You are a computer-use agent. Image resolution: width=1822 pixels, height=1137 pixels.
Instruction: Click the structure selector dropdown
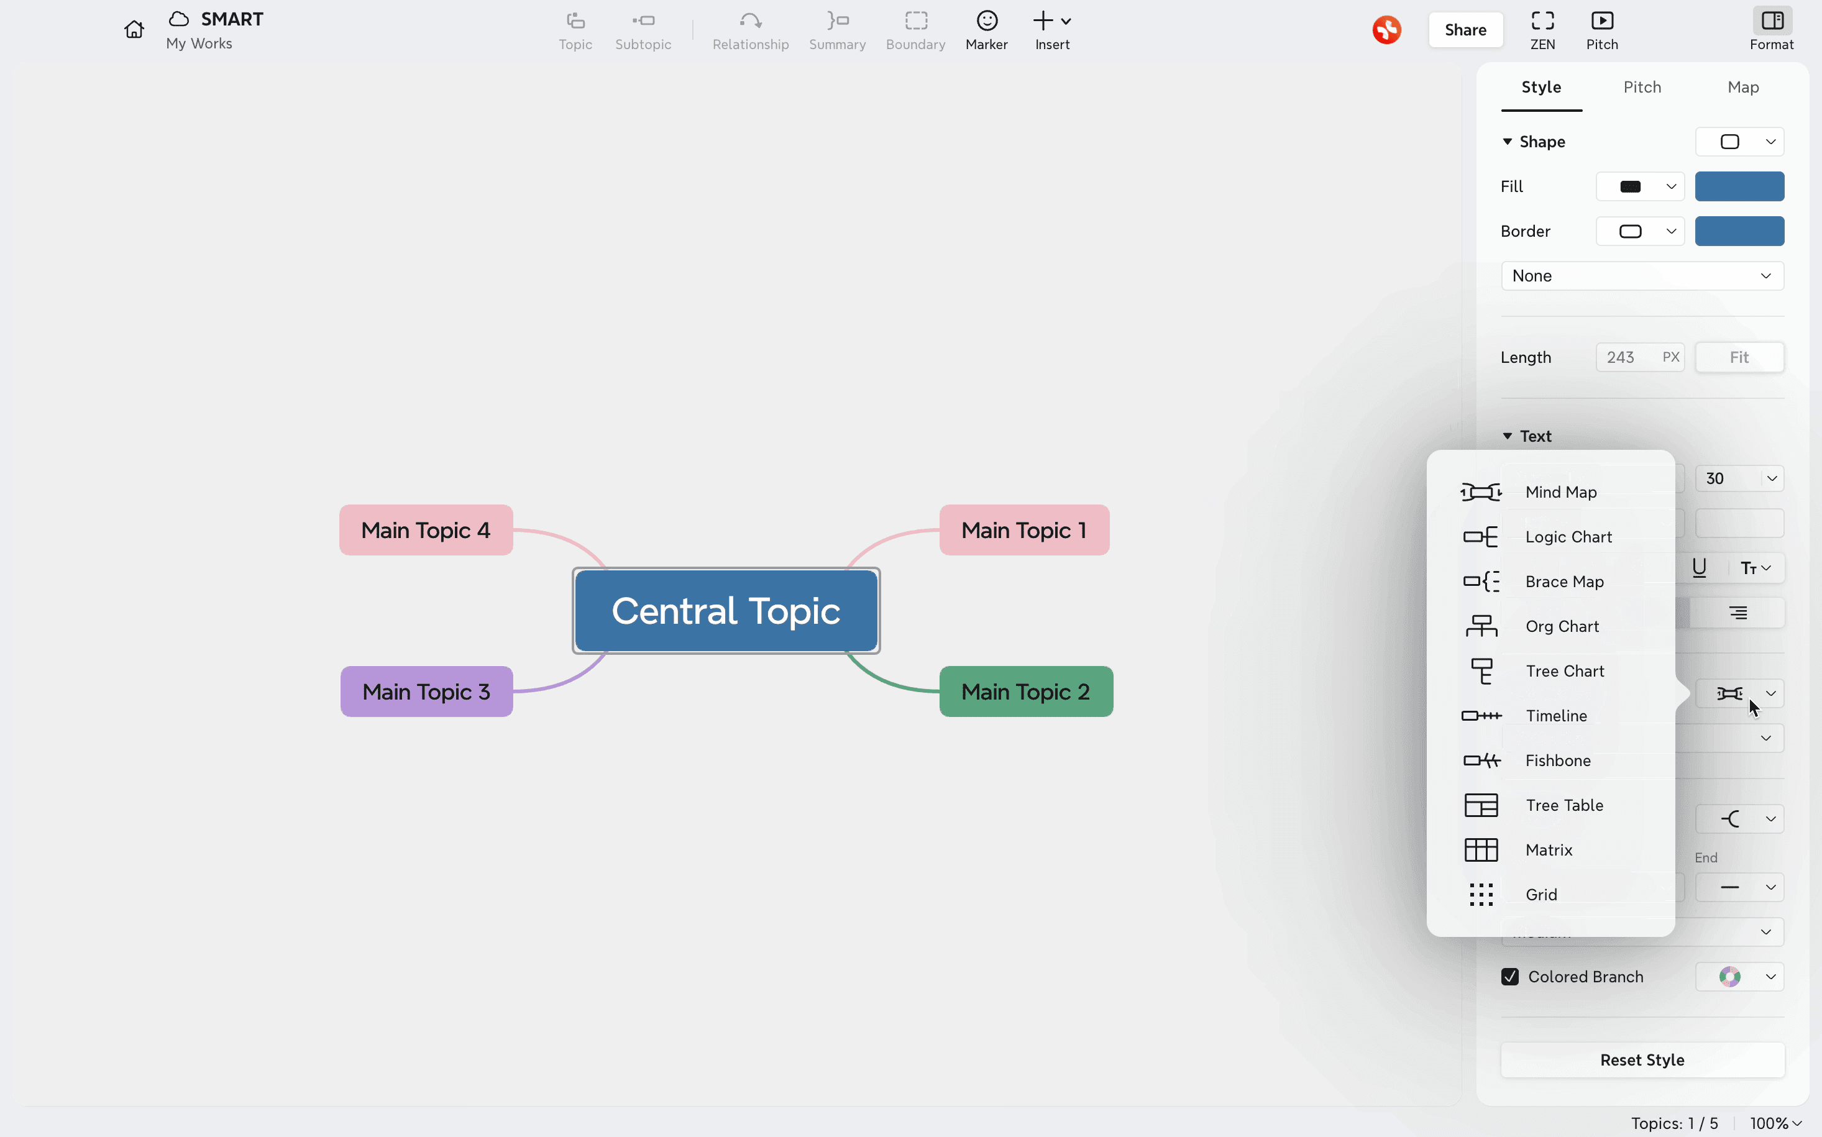click(1739, 693)
